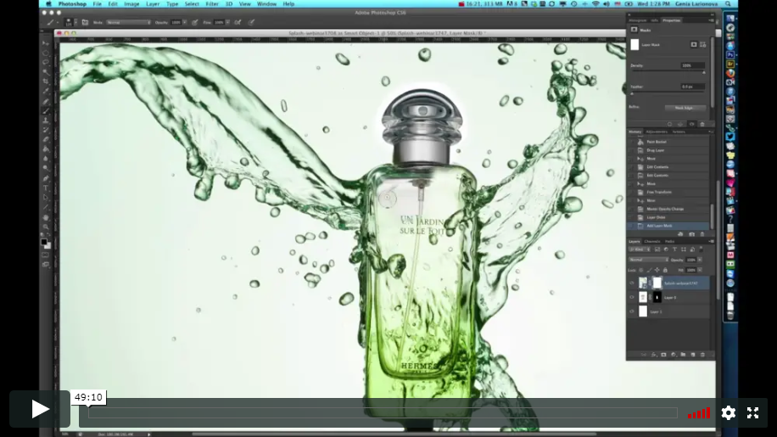Open brush Opacity slider dropdown in options bar
The width and height of the screenshot is (777, 437).
pos(184,22)
